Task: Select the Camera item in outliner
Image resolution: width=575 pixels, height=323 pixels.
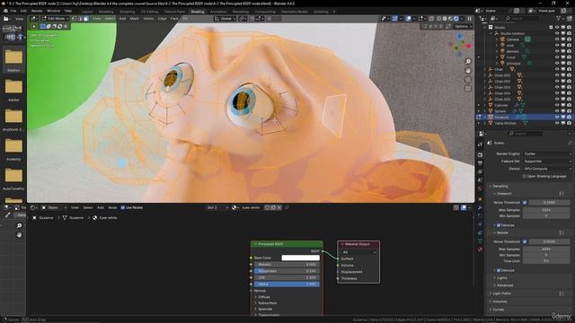Action: pos(513,39)
